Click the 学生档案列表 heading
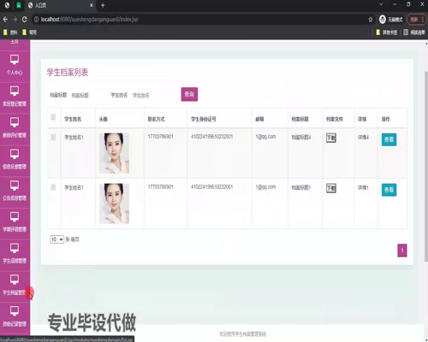 (68, 73)
